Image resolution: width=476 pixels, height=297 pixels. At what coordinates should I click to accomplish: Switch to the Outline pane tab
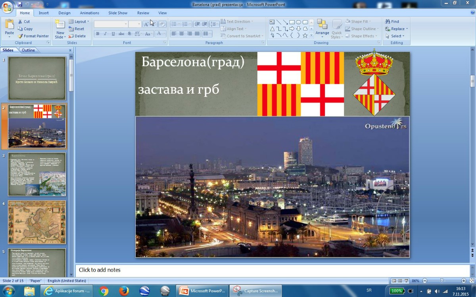[x=28, y=50]
